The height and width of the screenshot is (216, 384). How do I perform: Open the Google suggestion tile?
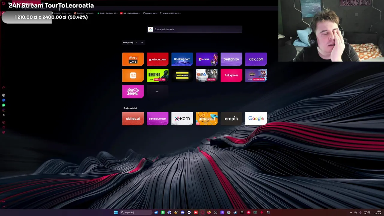tap(256, 118)
